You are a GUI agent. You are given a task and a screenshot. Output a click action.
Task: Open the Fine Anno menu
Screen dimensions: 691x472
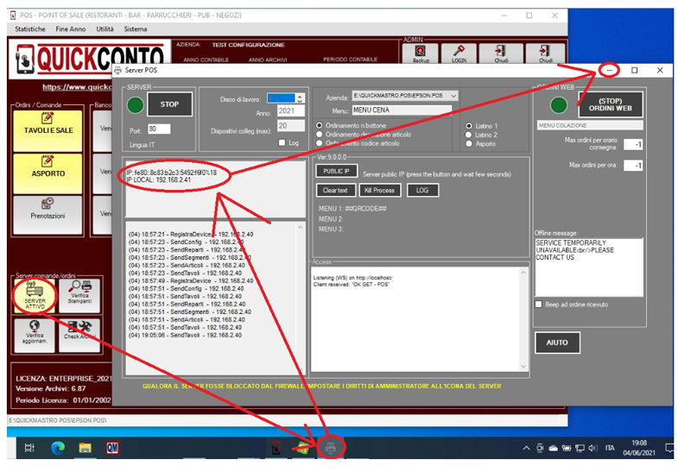[71, 29]
